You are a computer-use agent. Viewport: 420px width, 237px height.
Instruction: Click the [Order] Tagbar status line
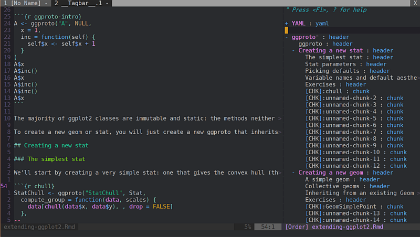click(x=334, y=227)
